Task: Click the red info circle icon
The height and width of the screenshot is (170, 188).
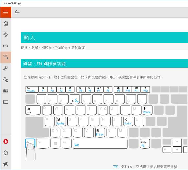Action: [x=5, y=142]
